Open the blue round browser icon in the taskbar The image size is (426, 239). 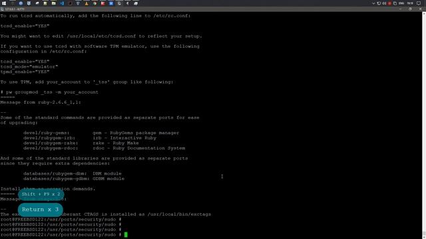pyautogui.click(x=21, y=3)
